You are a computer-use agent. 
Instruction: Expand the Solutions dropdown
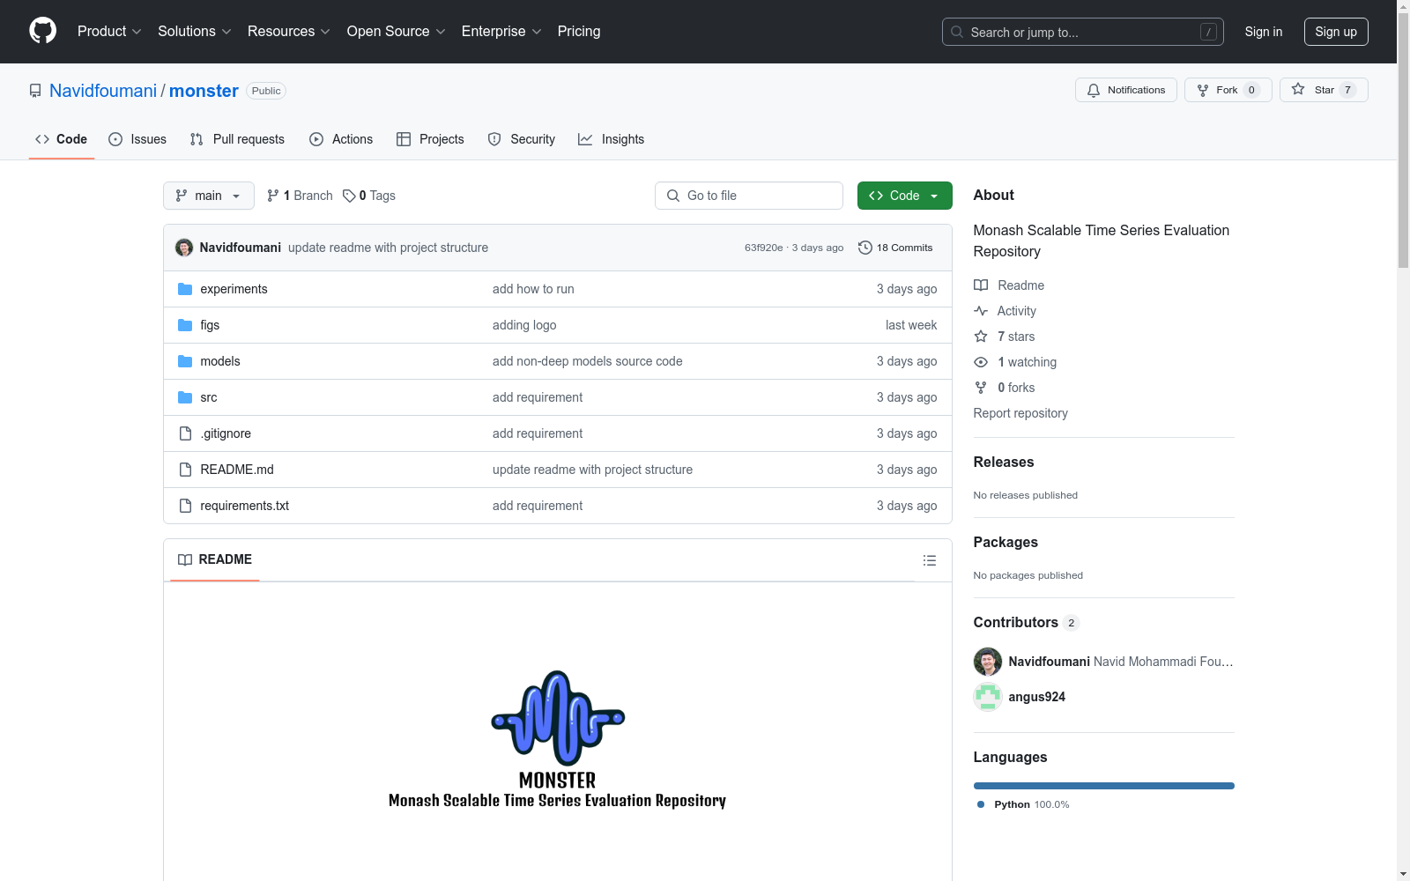(195, 31)
